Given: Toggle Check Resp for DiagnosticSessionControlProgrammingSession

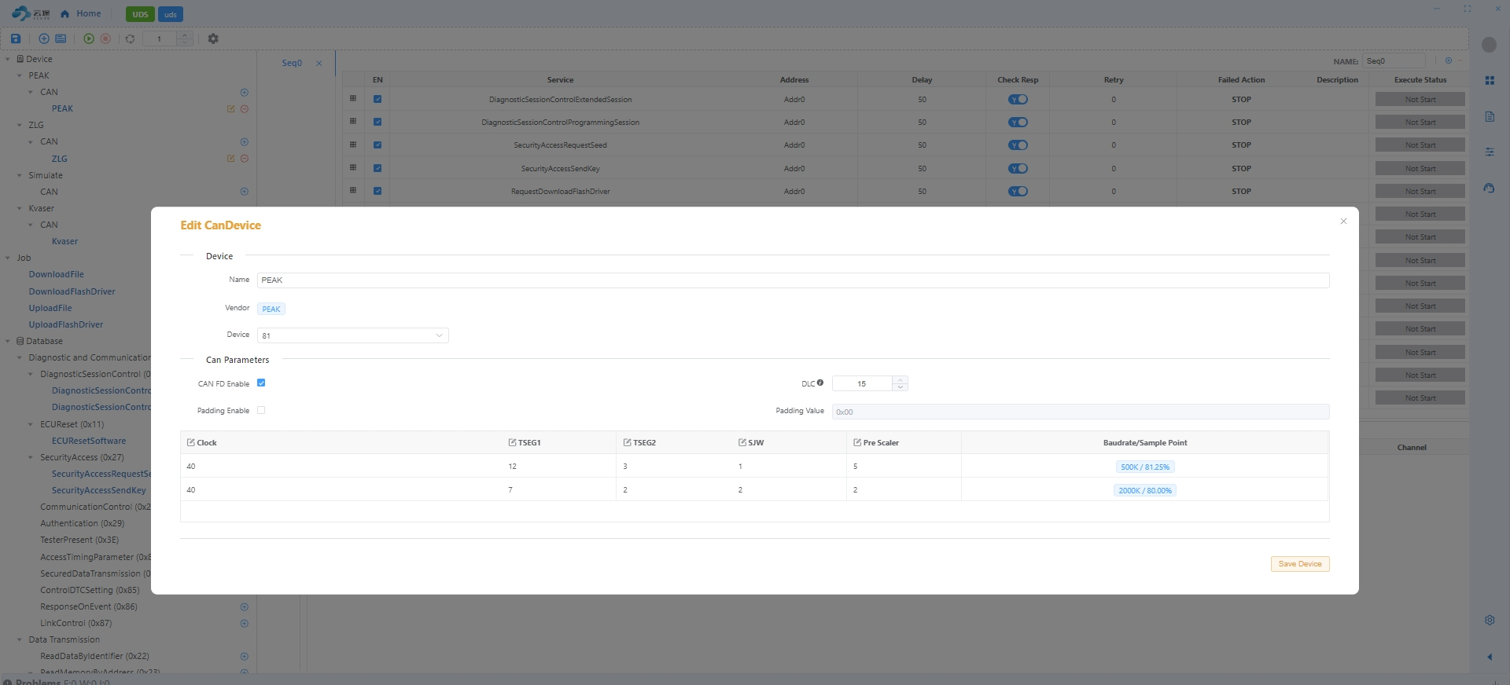Looking at the screenshot, I should point(1018,123).
